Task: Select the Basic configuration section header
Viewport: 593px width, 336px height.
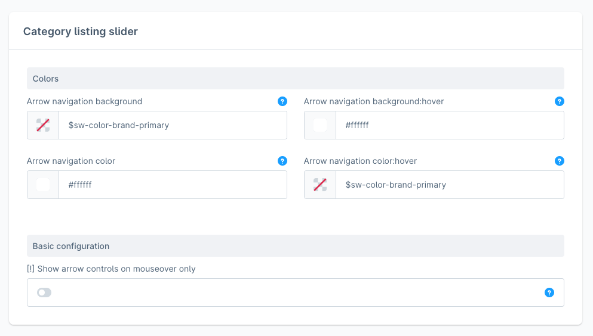Action: pos(71,246)
